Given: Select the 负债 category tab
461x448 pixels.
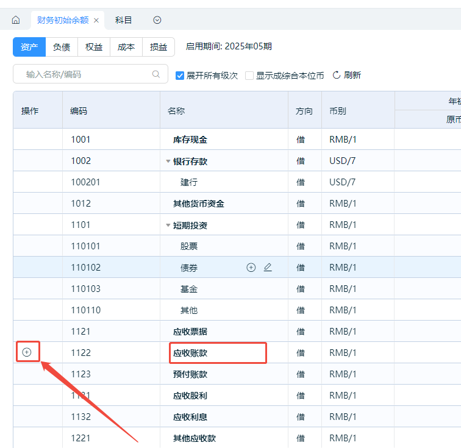Looking at the screenshot, I should click(62, 47).
